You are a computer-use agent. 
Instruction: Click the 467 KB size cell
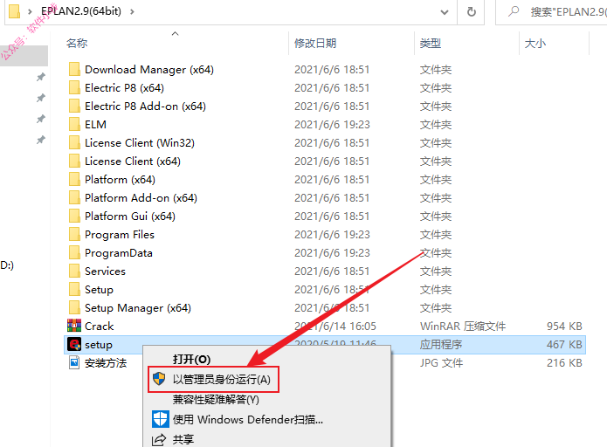pos(564,345)
